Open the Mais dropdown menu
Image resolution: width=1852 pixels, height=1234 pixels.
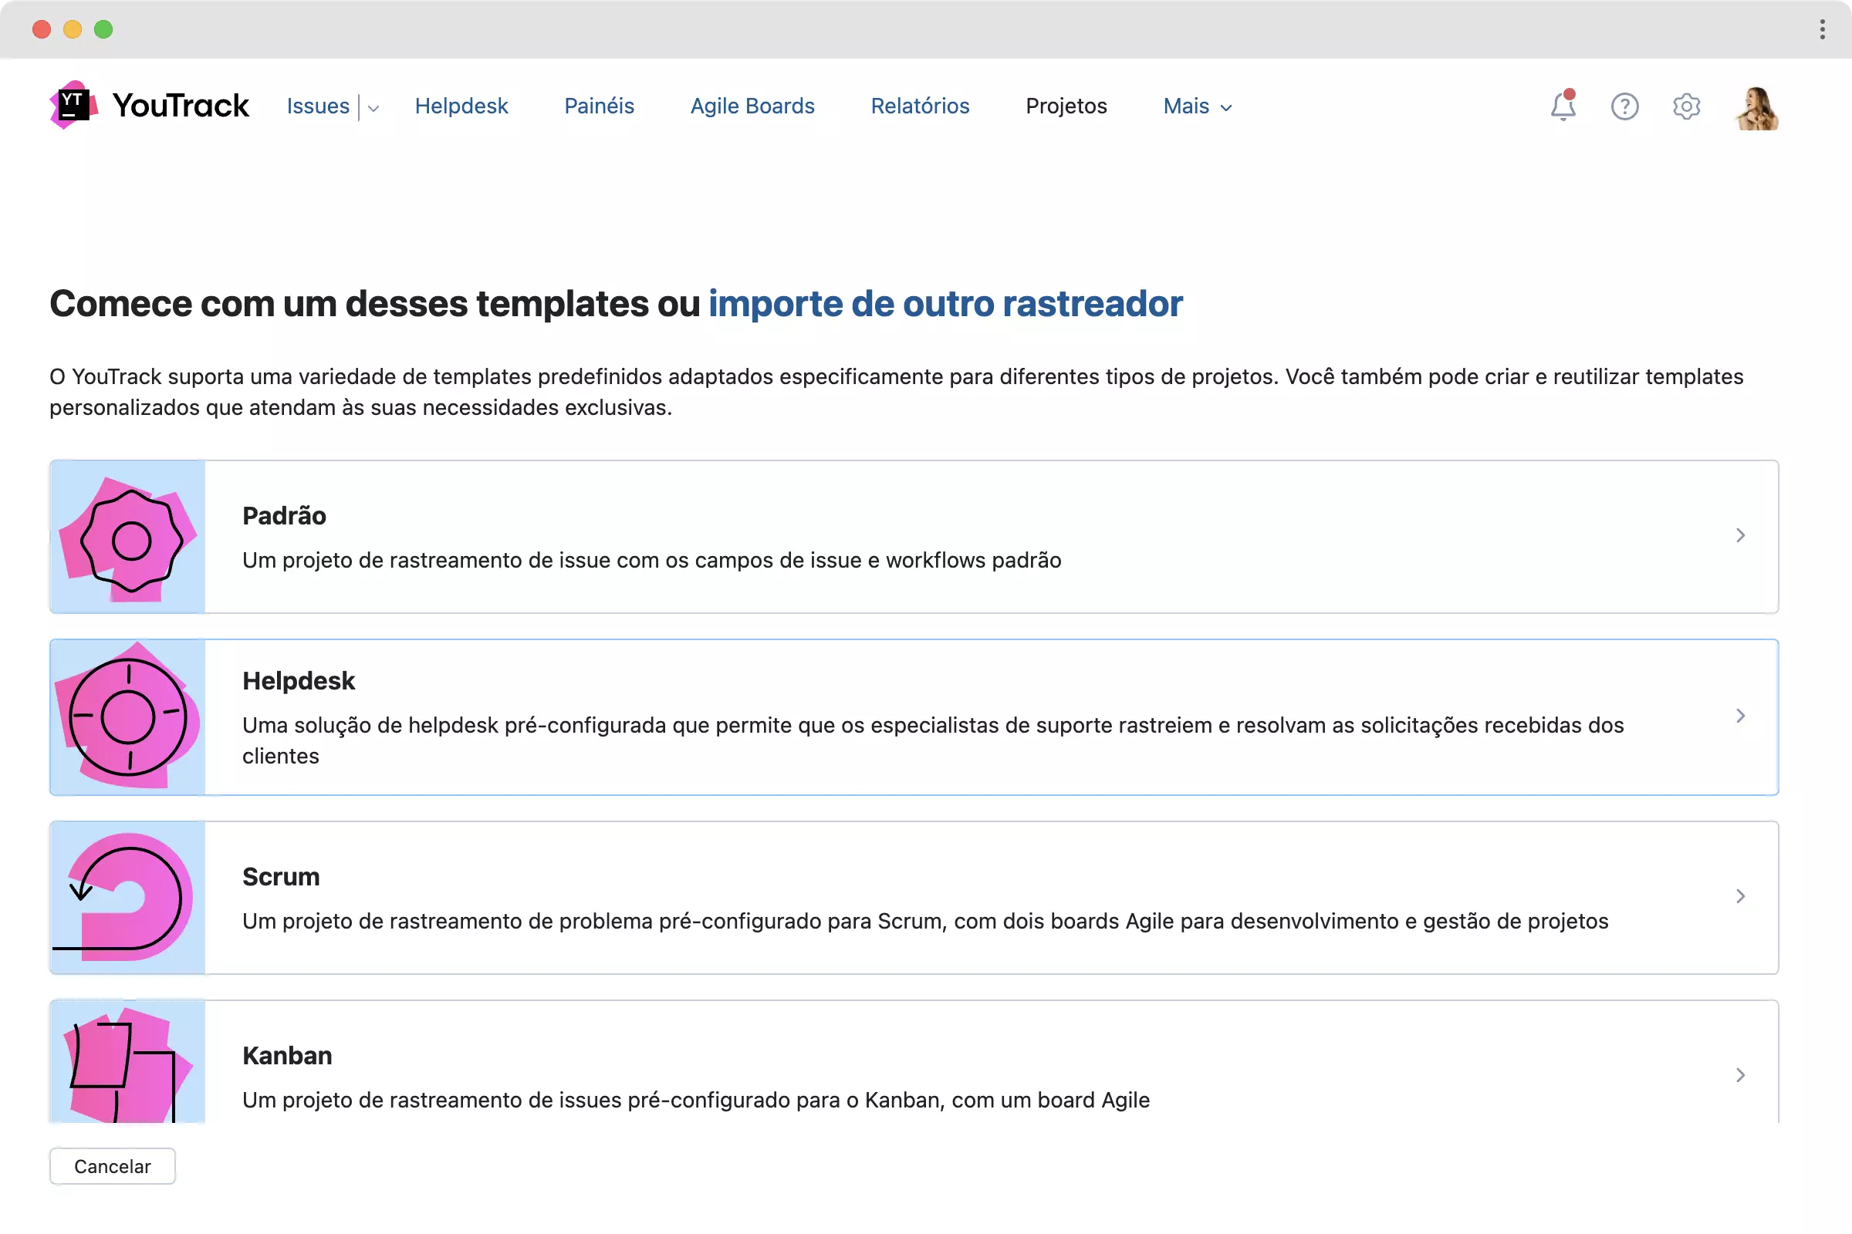click(1197, 106)
